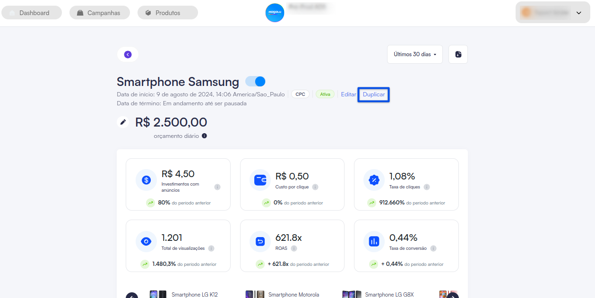Click info icon for Investimentos com anúncios
This screenshot has height=298, width=595.
[217, 187]
